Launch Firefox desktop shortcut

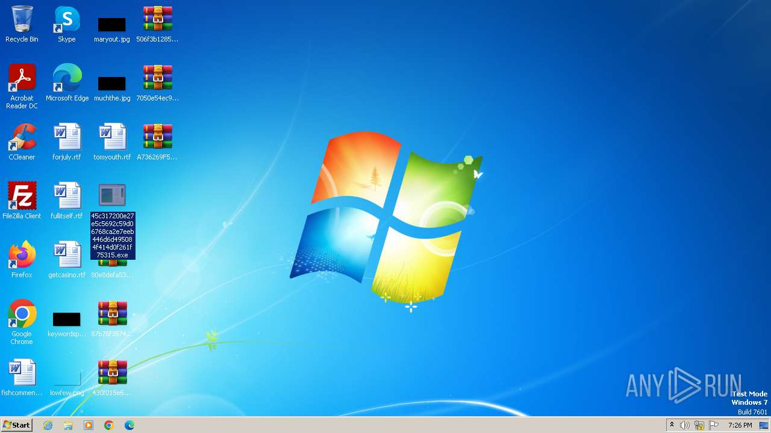point(22,260)
